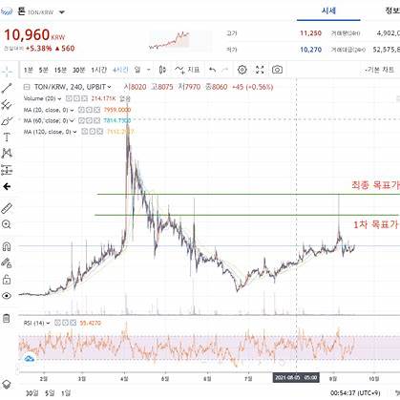Click the 최종 목표가 red text label
Viewport: 400px width, 400px height.
[375, 185]
